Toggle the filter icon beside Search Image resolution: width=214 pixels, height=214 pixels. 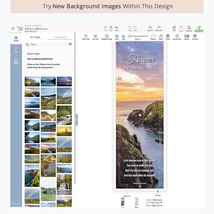tap(70, 45)
